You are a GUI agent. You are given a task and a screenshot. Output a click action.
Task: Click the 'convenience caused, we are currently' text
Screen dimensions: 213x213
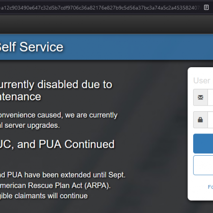(x=59, y=115)
